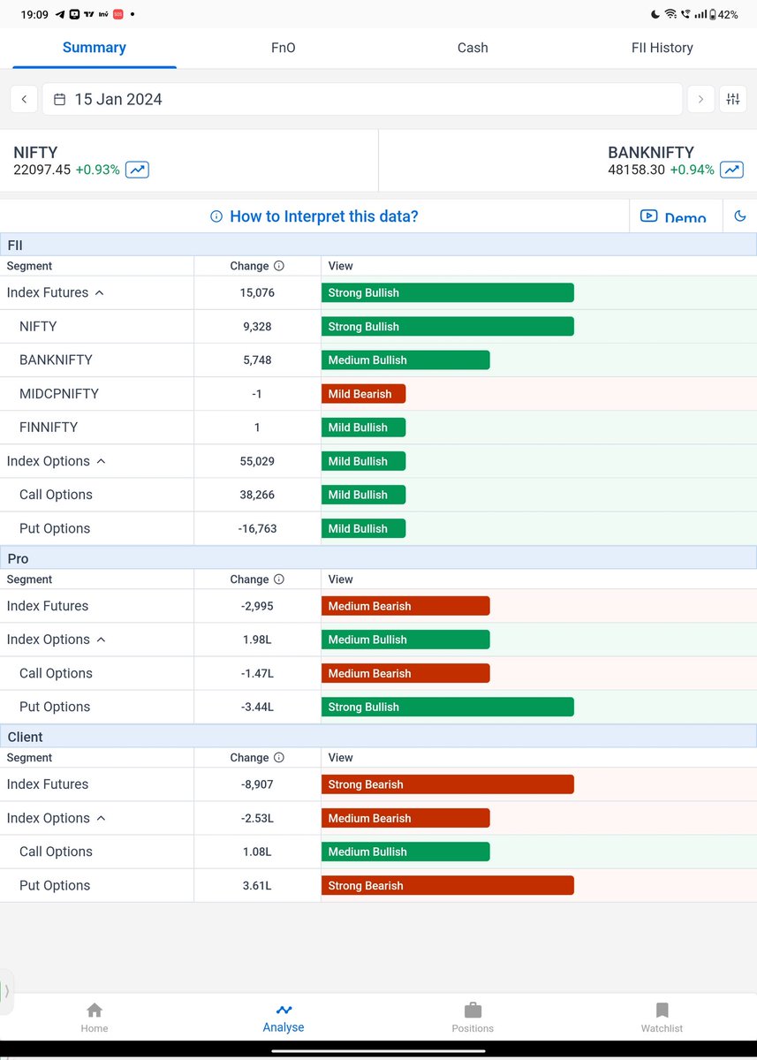Open NIFTY chart trend icon
The height and width of the screenshot is (1060, 757).
[137, 170]
